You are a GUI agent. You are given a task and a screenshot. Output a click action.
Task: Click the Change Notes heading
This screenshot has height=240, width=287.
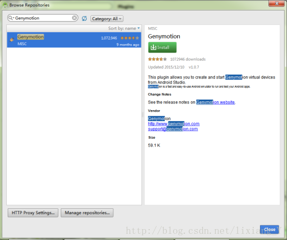pos(160,95)
